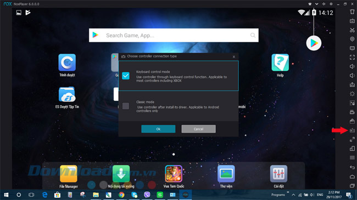357x200 pixels.
Task: Open the keyboard control robot icon
Action: 352,21
